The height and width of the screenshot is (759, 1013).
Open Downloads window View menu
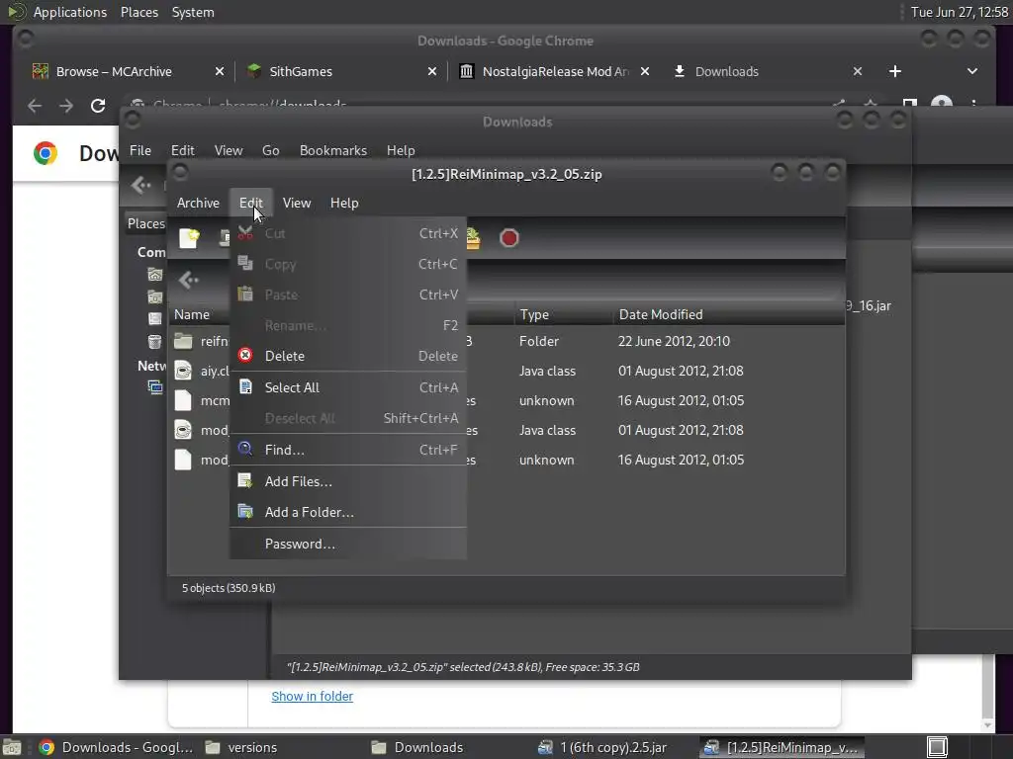point(229,150)
